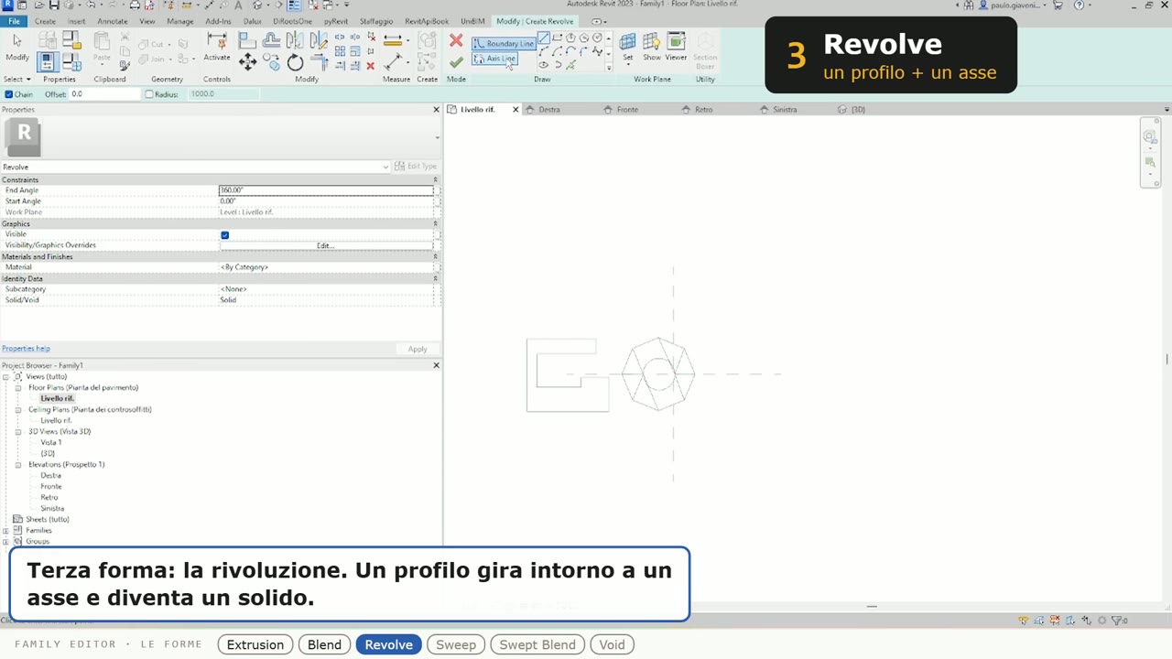Open the File menu
The image size is (1172, 659).
pyautogui.click(x=14, y=21)
